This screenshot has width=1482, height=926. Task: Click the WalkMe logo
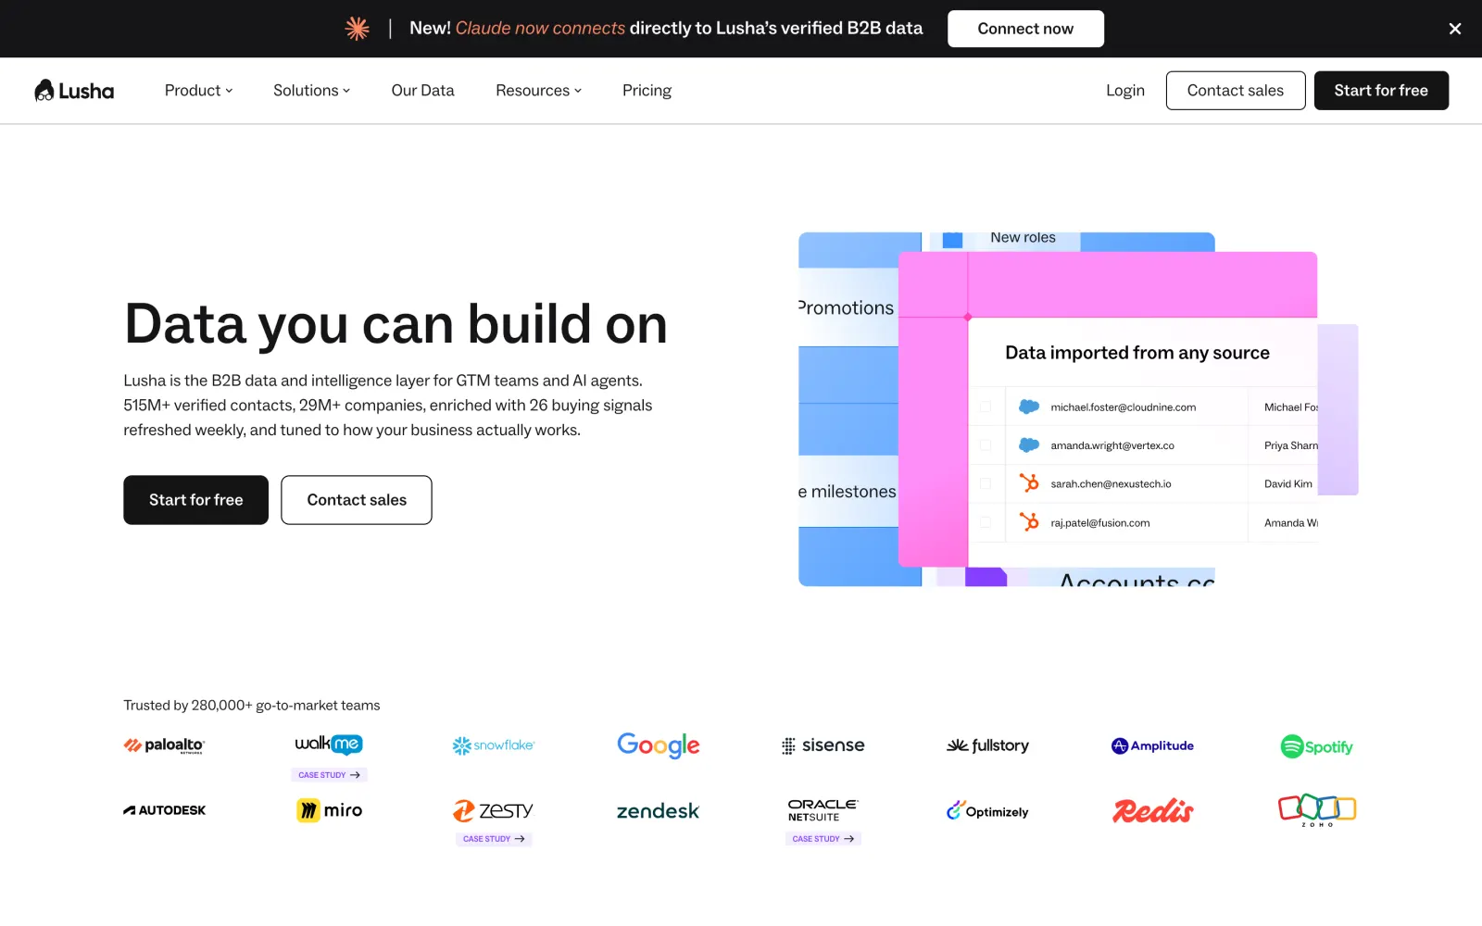pos(329,744)
